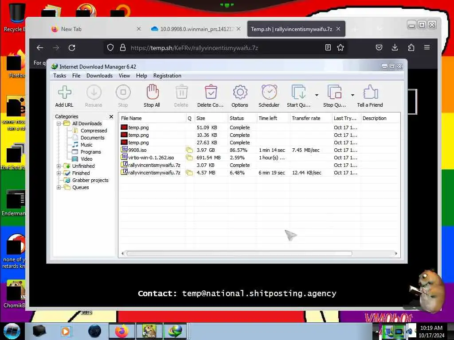Viewport: 454px width, 340px height.
Task: Sort by Status column header
Action: (242, 118)
